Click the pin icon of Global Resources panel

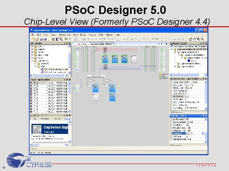pos(203,79)
